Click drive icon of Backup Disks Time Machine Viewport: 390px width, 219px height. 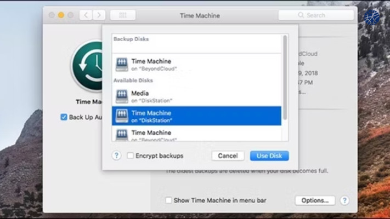[122, 65]
